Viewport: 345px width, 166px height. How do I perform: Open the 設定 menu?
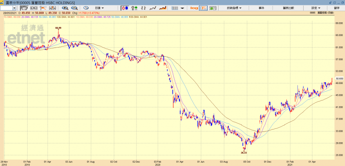(316, 8)
